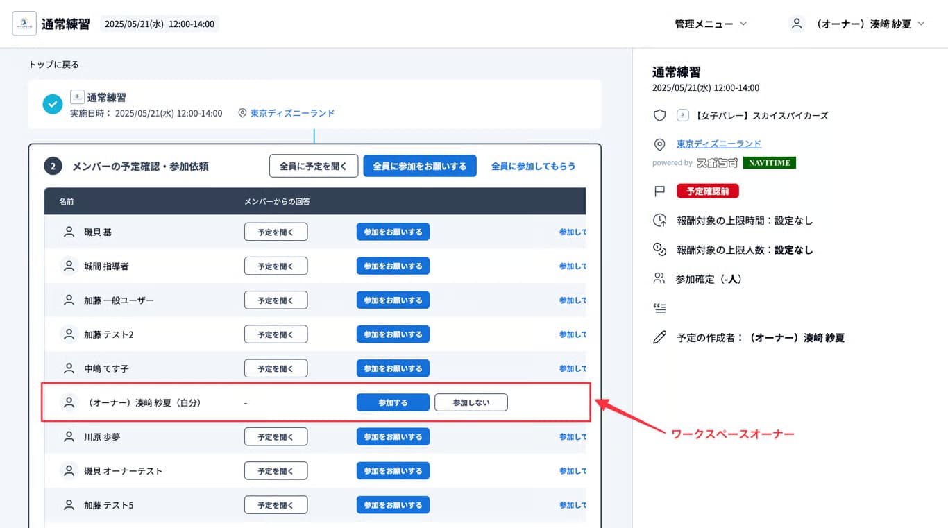The width and height of the screenshot is (948, 528).
Task: Click the people icon beside 参加確定
Action: point(659,278)
